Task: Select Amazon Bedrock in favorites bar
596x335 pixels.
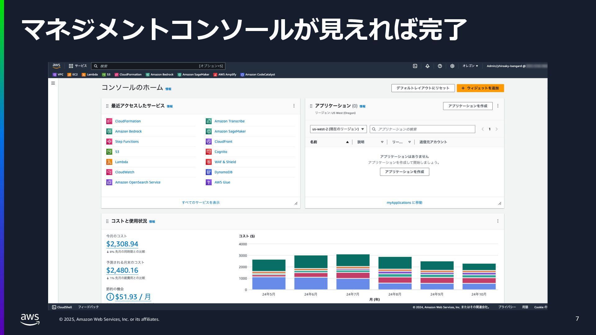Action: pyautogui.click(x=160, y=74)
